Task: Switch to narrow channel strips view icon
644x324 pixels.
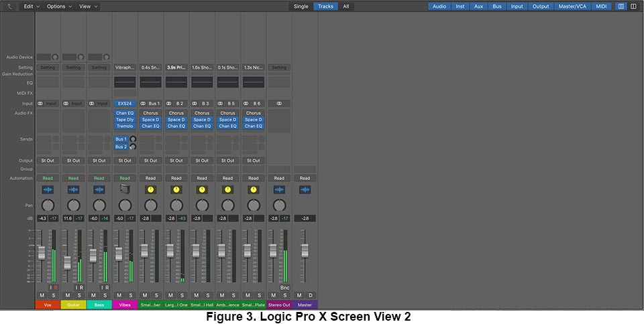Action: (x=621, y=6)
